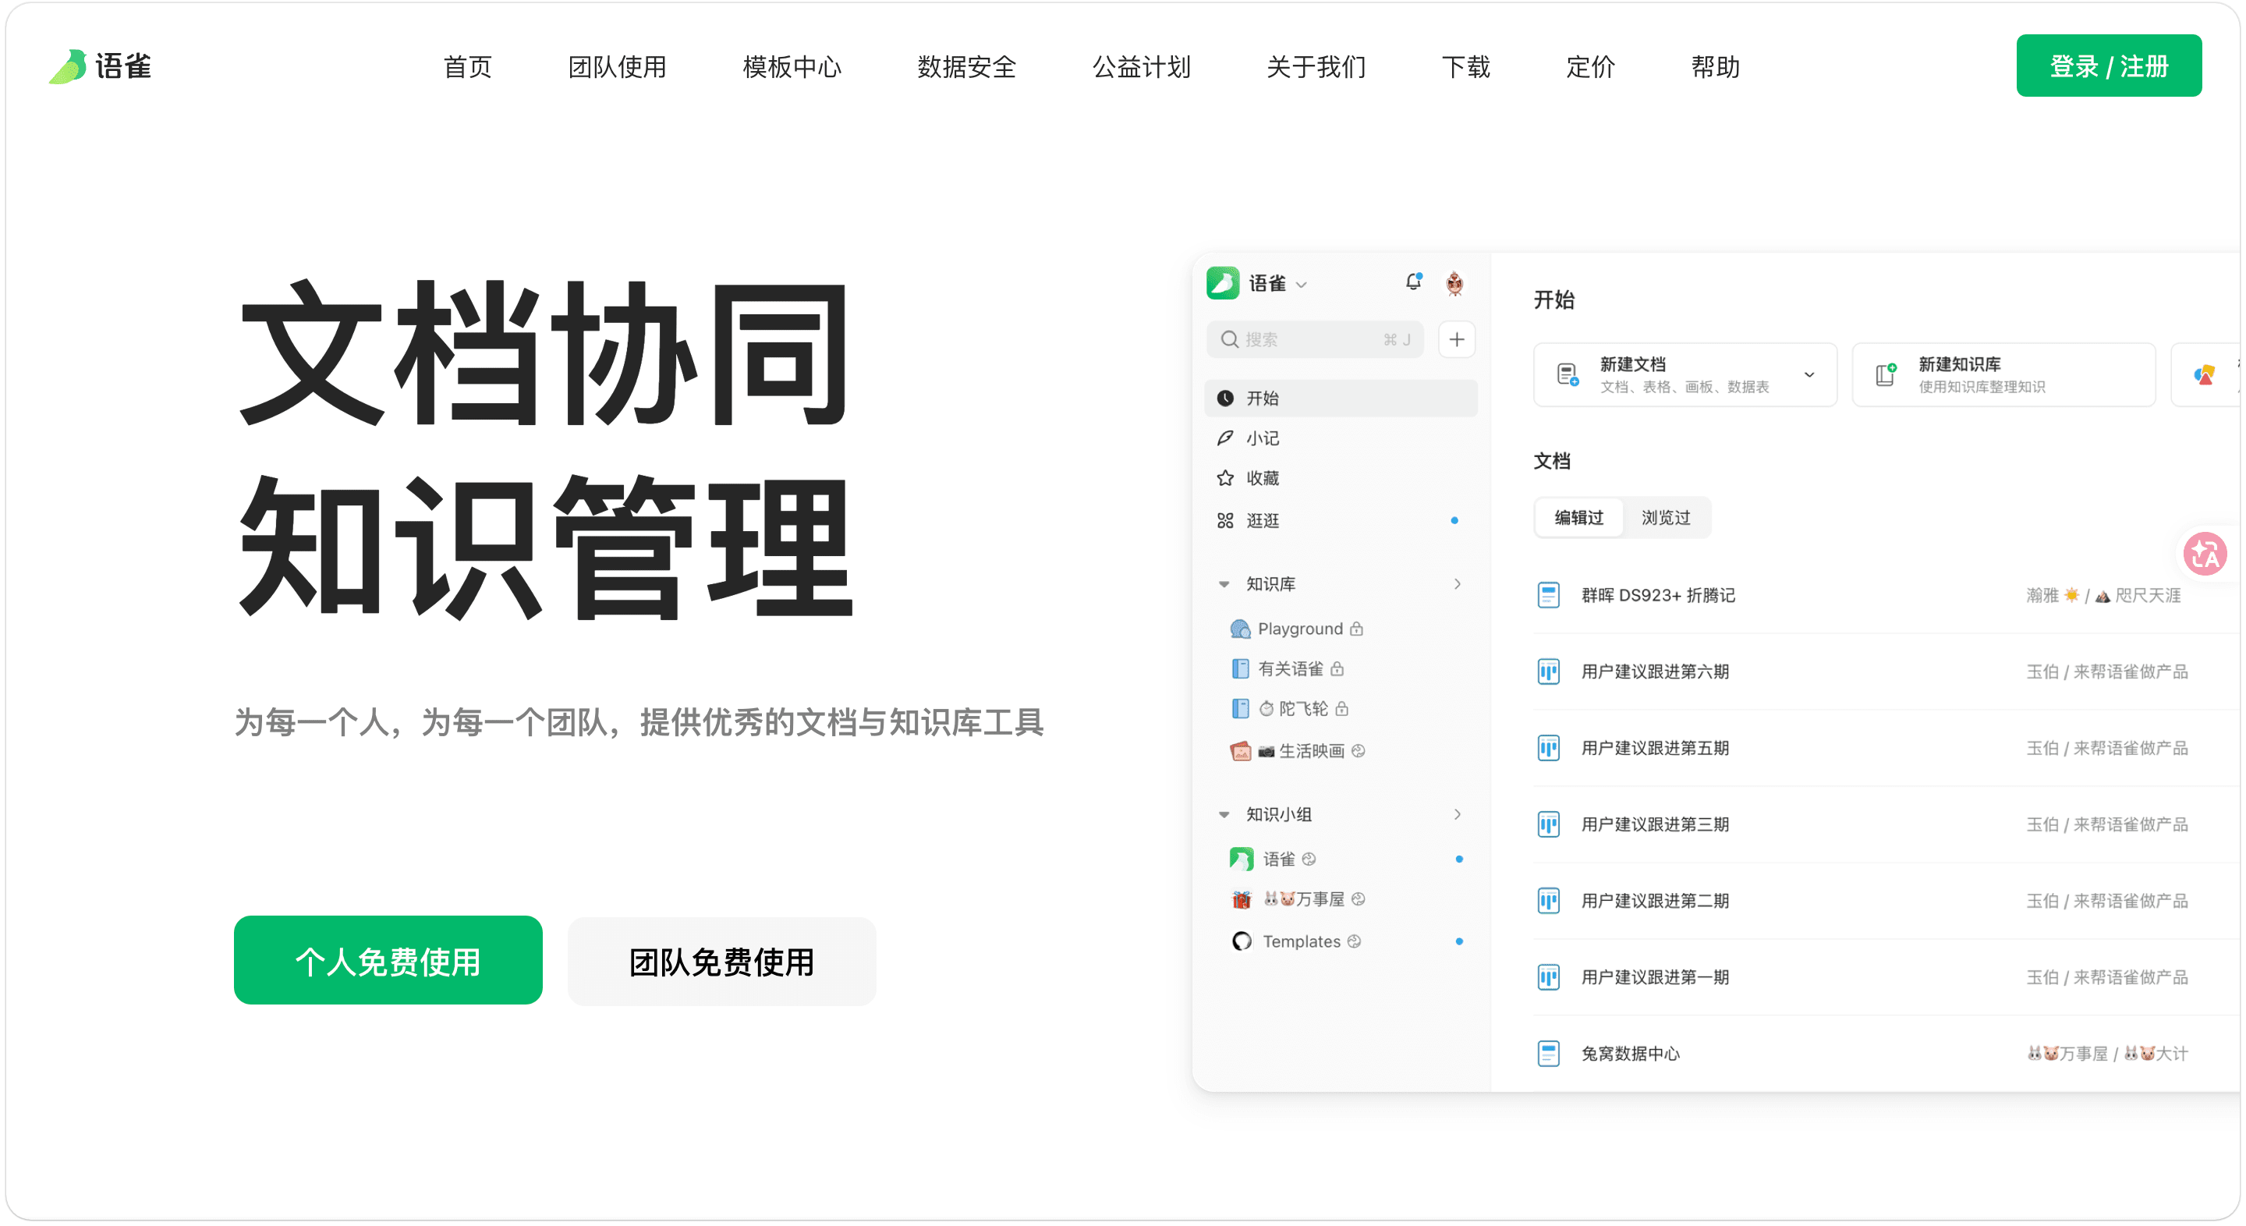Click the pink floating translate icon
The width and height of the screenshot is (2246, 1226).
tap(2205, 554)
